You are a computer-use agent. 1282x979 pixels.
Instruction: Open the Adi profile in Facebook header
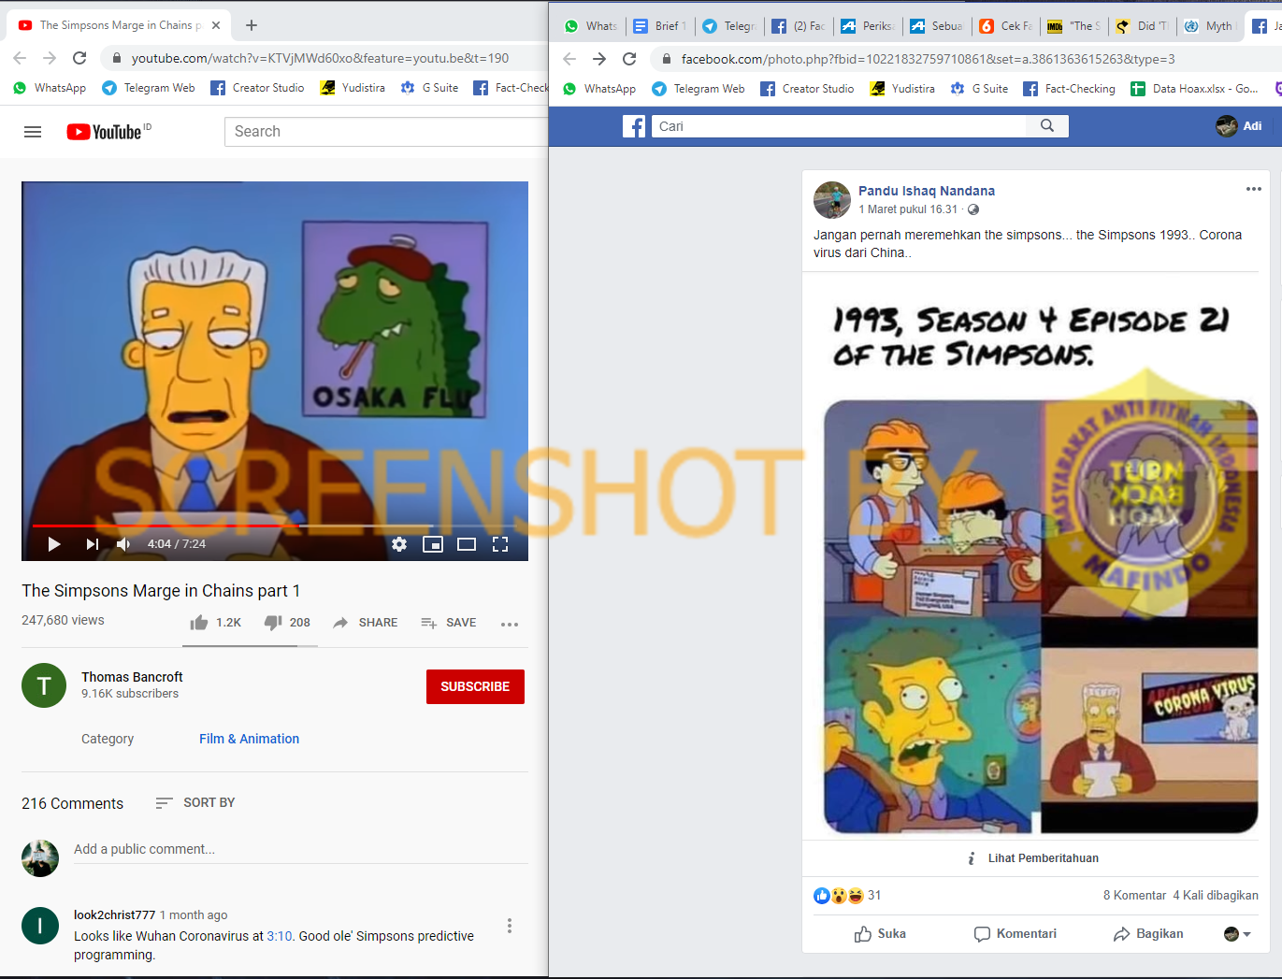(1240, 126)
